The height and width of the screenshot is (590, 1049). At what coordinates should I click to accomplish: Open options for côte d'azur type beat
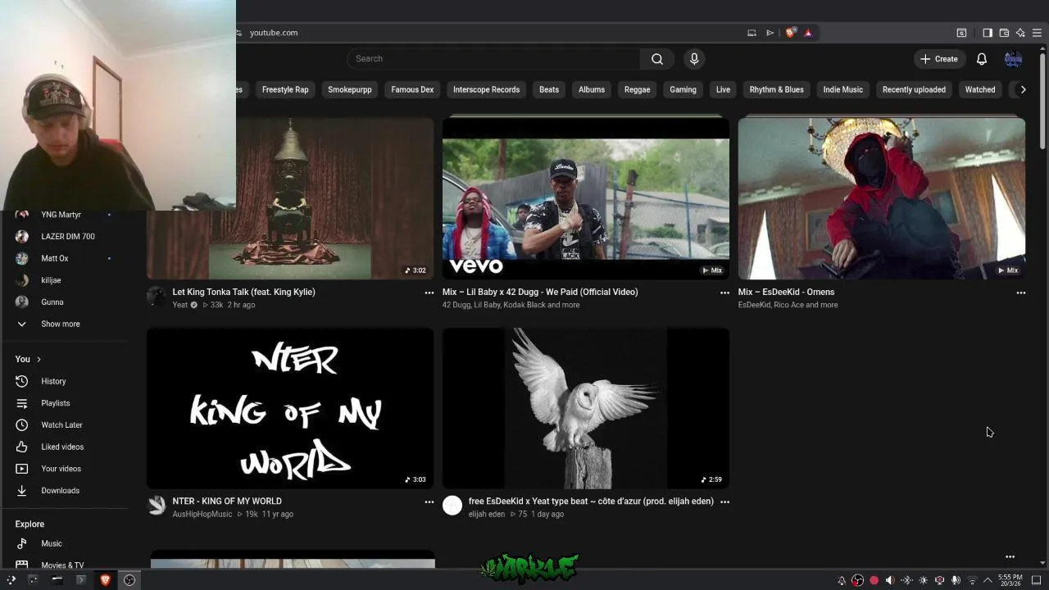point(724,501)
